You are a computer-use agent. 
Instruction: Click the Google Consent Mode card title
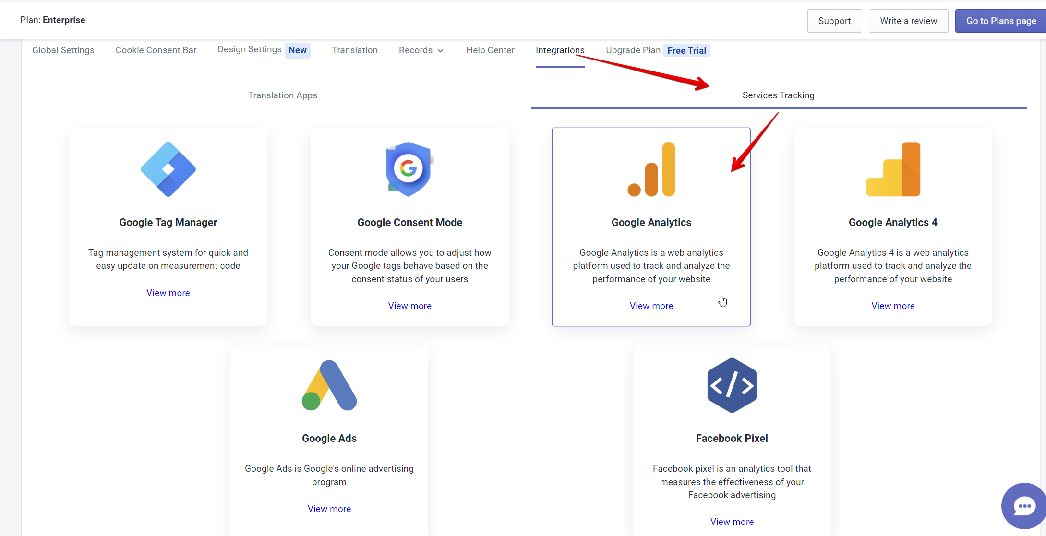click(410, 223)
